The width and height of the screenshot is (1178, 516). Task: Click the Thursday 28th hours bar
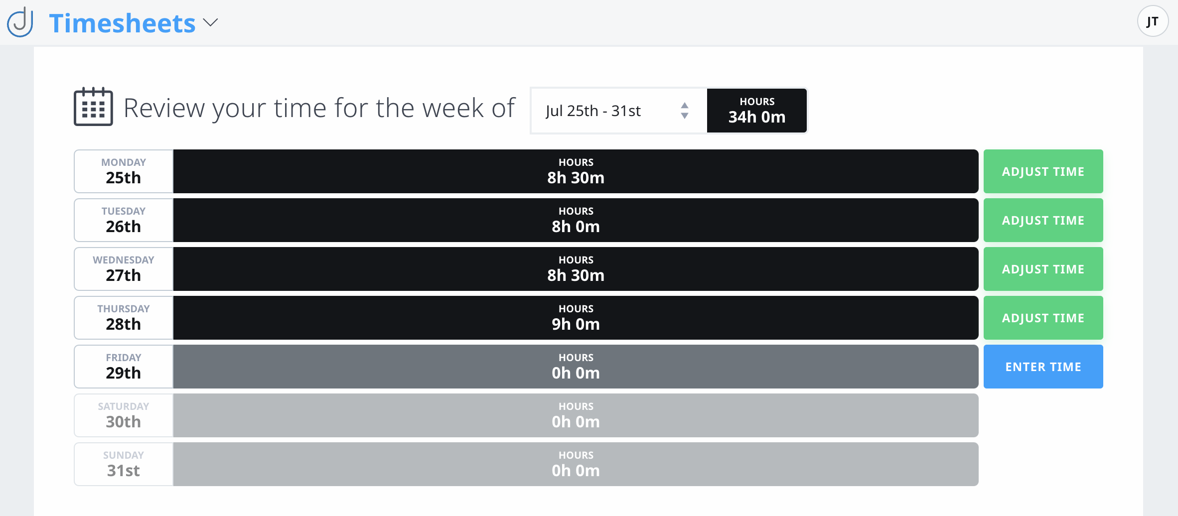pyautogui.click(x=576, y=317)
